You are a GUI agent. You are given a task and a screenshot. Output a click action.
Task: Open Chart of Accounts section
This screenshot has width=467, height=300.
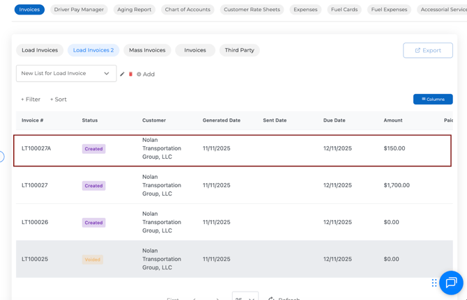187,10
